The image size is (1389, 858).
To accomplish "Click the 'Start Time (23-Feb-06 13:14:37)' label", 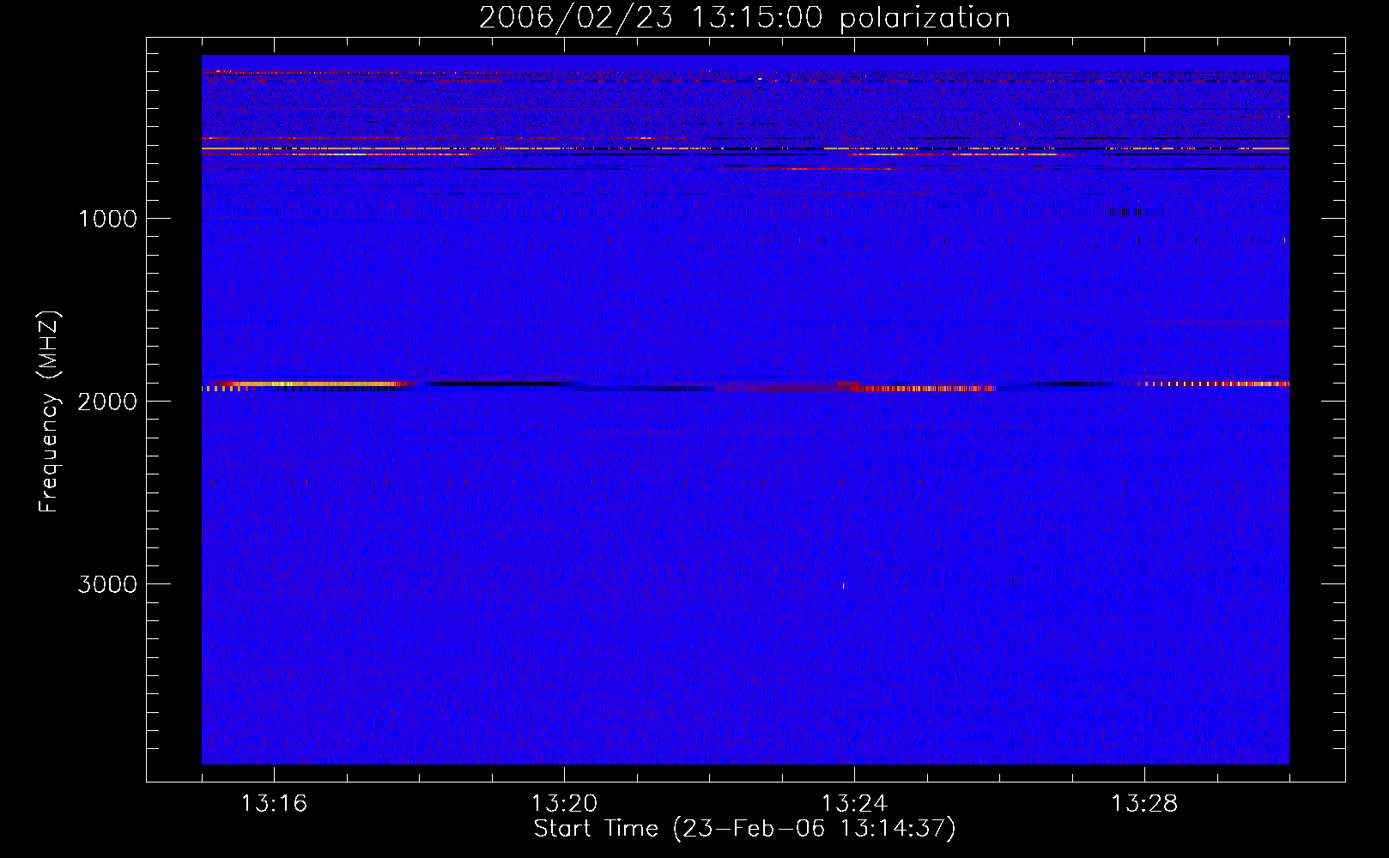I will coord(744,829).
